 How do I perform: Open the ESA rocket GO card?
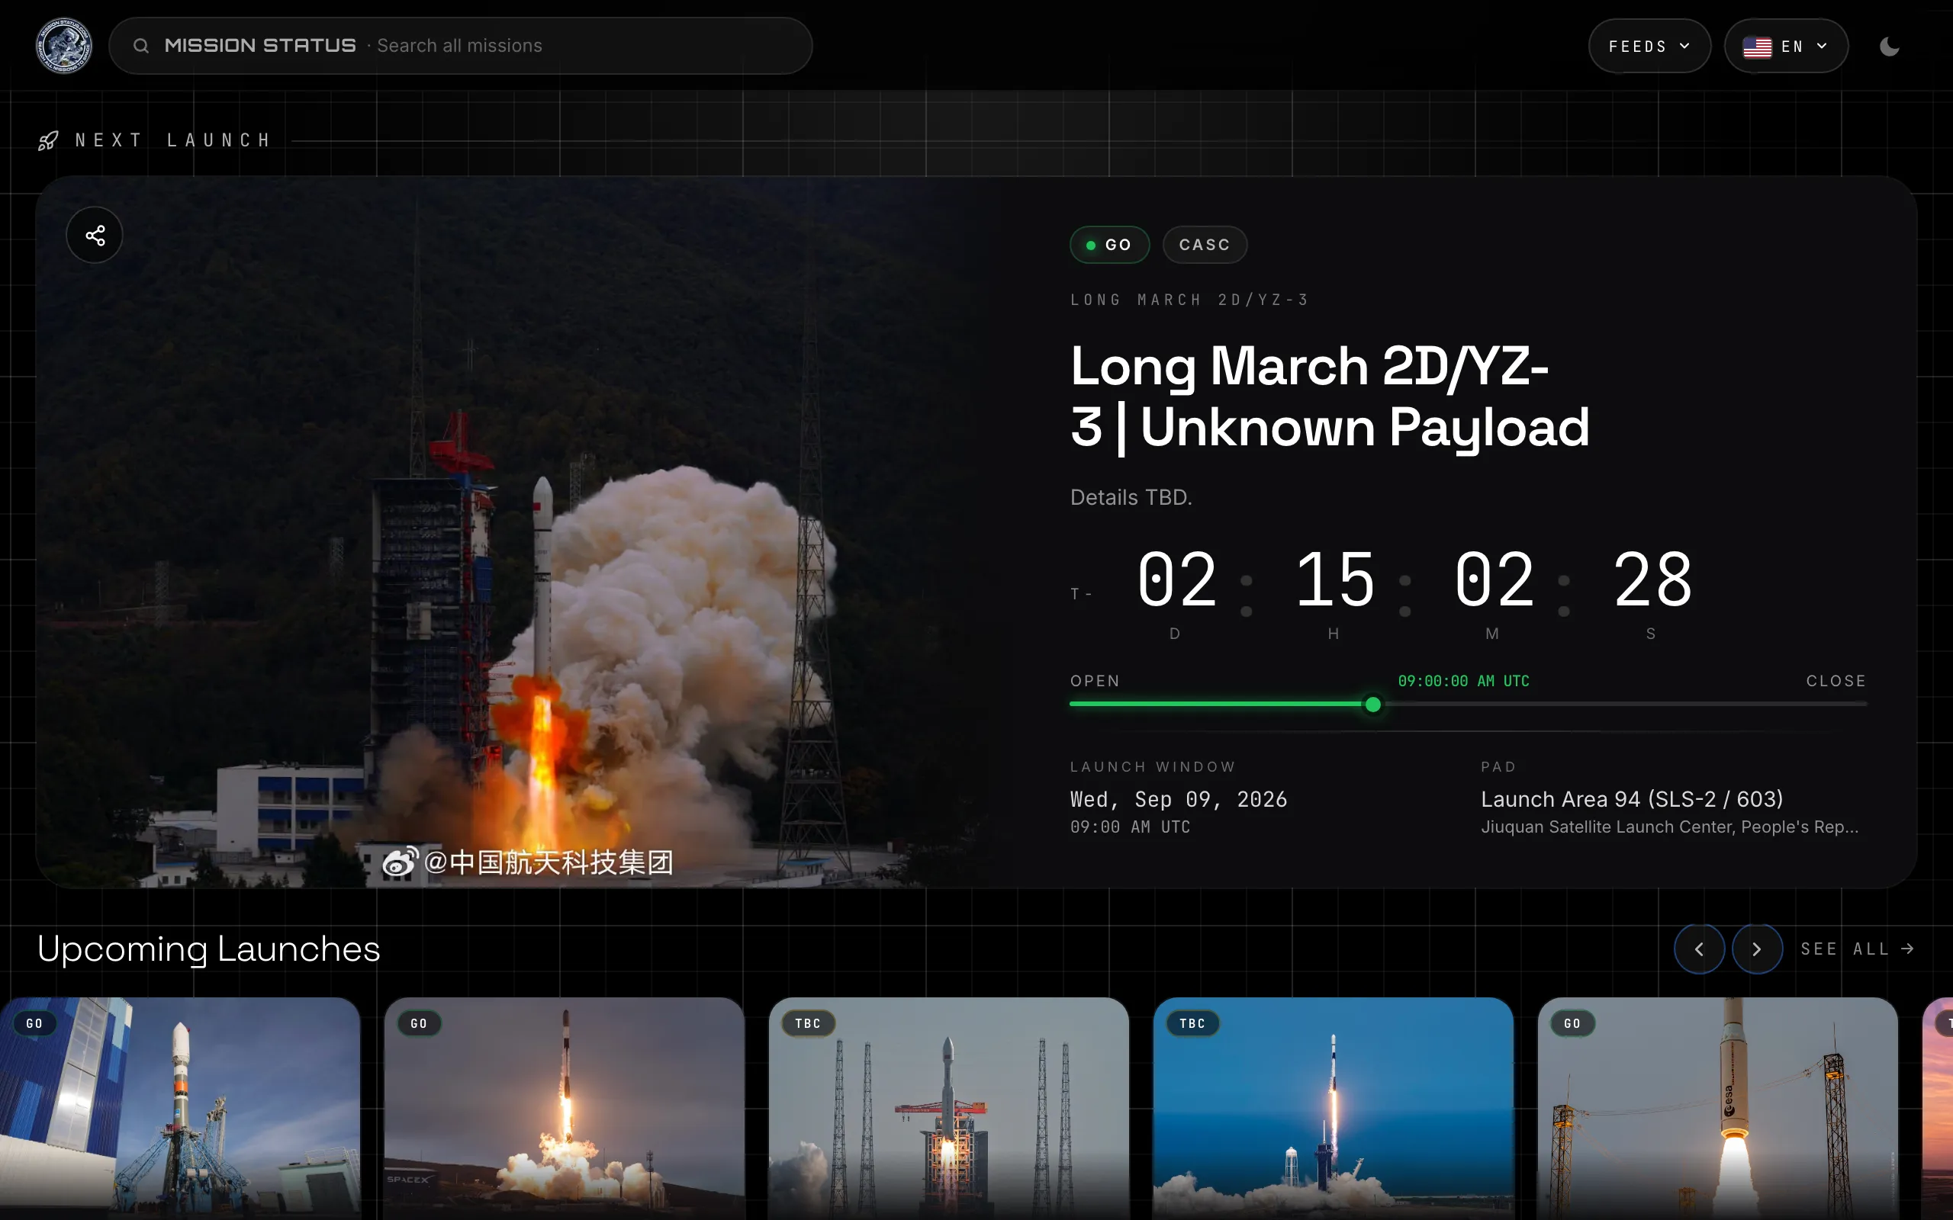coord(1717,1109)
